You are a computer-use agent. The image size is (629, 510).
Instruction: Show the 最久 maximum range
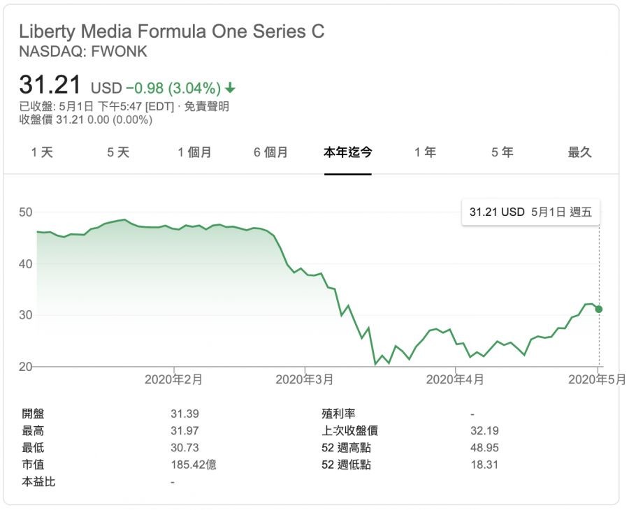tap(579, 152)
